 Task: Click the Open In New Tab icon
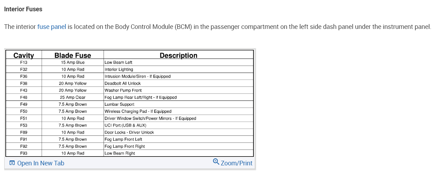click(12, 163)
